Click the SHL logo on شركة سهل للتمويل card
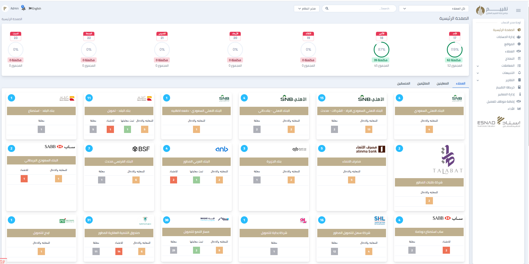Screen dimensions: 529x264 (380, 220)
